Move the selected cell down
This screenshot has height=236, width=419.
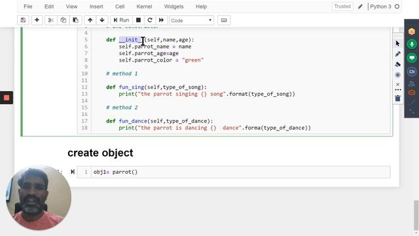coord(102,20)
